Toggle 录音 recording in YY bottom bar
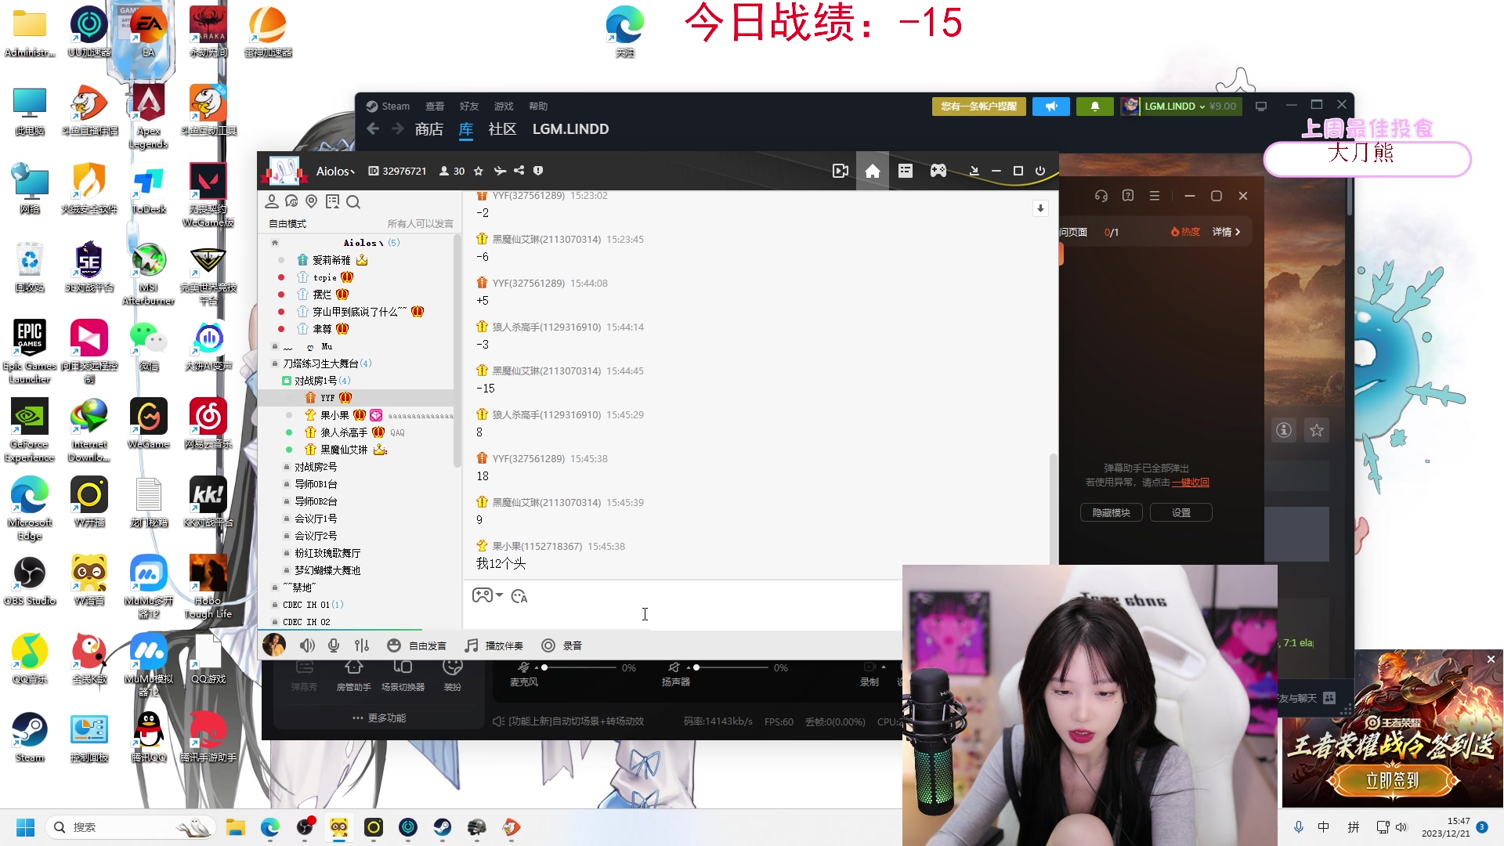1504x846 pixels. [562, 645]
